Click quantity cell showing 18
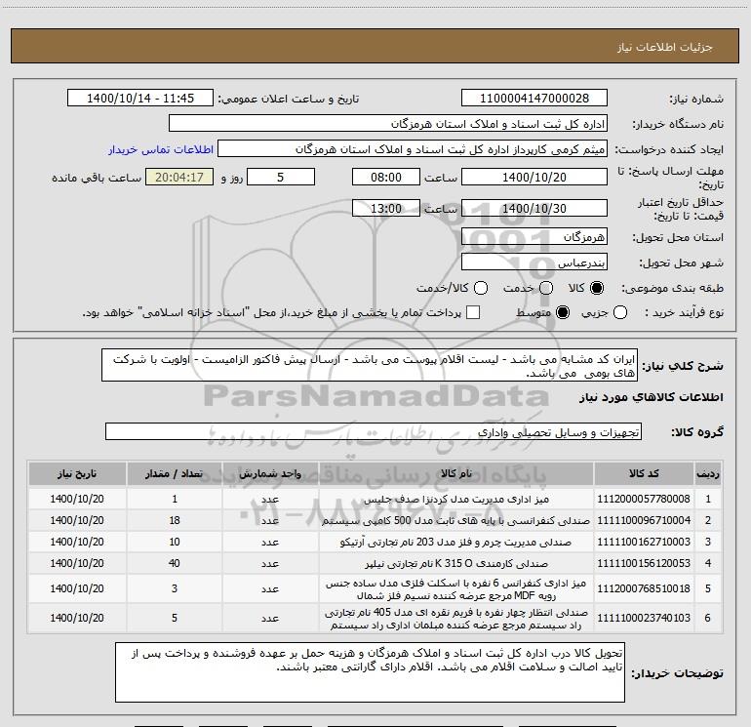Image resolution: width=751 pixels, height=727 pixels. tap(175, 520)
